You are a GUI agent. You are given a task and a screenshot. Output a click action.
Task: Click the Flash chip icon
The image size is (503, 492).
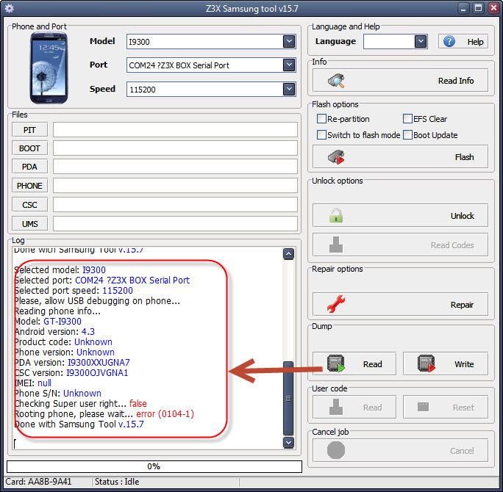(336, 157)
